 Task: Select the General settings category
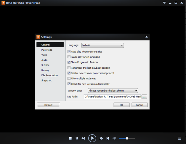tap(50, 45)
